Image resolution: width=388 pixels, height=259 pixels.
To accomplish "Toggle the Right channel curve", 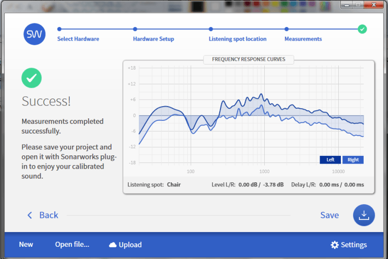I will pyautogui.click(x=353, y=159).
